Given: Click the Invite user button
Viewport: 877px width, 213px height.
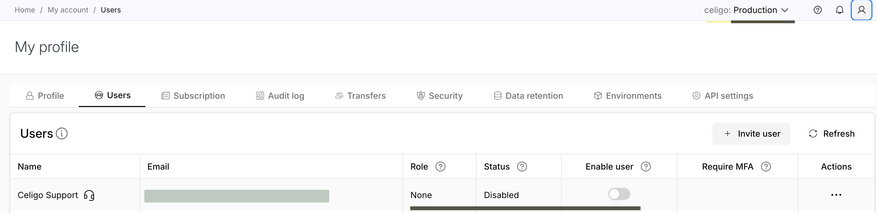Looking at the screenshot, I should (751, 133).
